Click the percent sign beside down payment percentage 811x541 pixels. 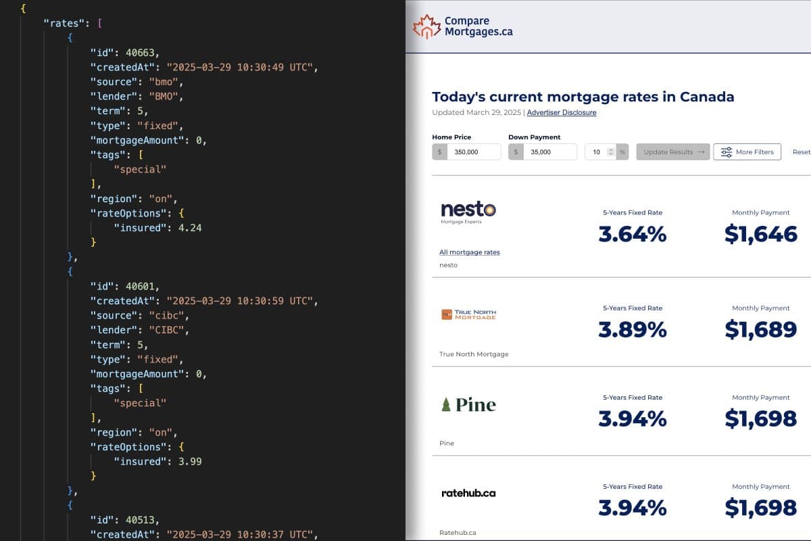622,152
